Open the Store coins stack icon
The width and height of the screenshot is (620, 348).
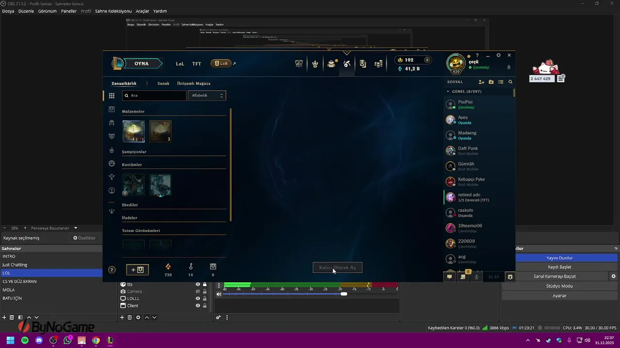click(379, 63)
